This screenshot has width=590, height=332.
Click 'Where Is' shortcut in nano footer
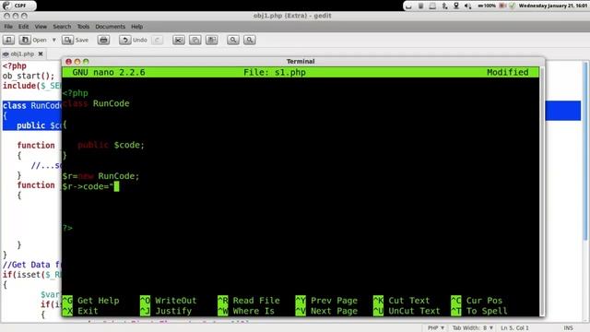[246, 311]
